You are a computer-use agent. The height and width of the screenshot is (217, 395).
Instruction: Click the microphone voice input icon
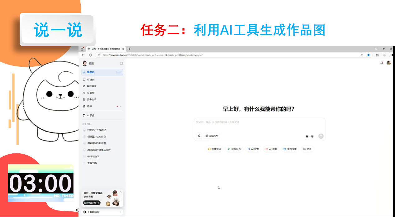(312, 136)
